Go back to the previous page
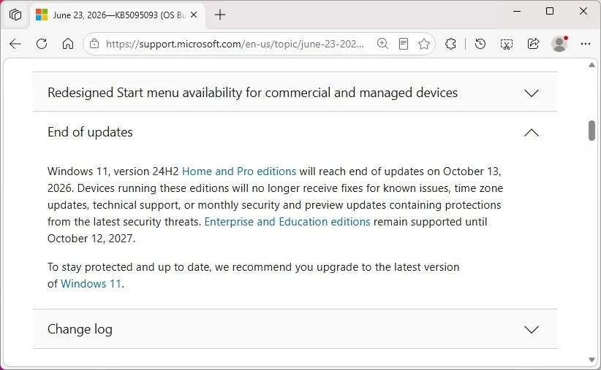This screenshot has width=601, height=370. pos(15,44)
